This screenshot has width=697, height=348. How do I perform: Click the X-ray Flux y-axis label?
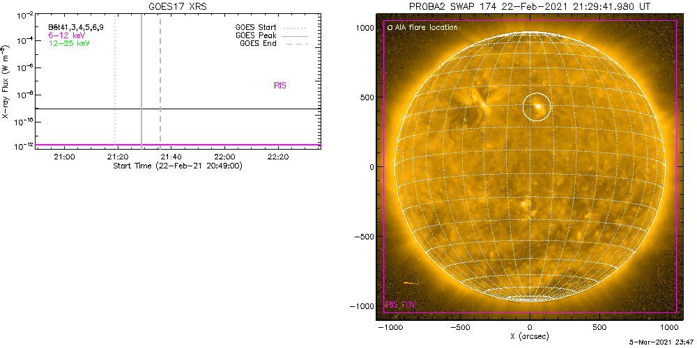pos(6,81)
